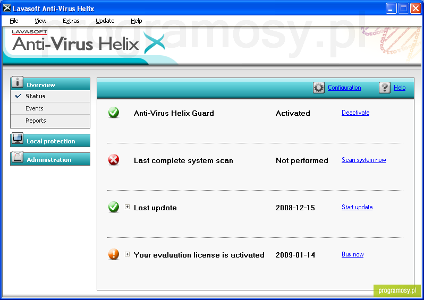Click the Configuration link

click(344, 88)
